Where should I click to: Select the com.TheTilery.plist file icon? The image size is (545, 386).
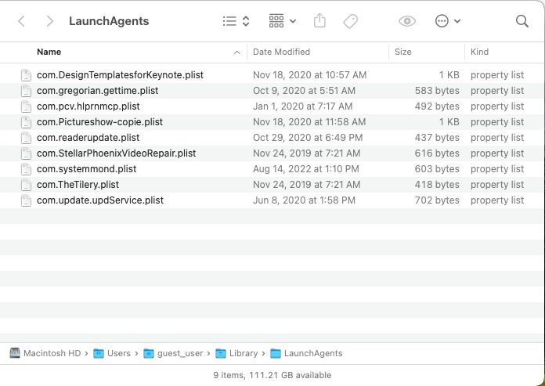26,185
